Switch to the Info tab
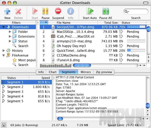The width and height of the screenshot is (151, 128). tap(41, 72)
